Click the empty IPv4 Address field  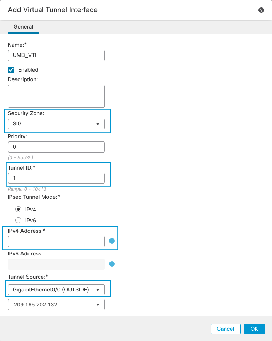56,241
